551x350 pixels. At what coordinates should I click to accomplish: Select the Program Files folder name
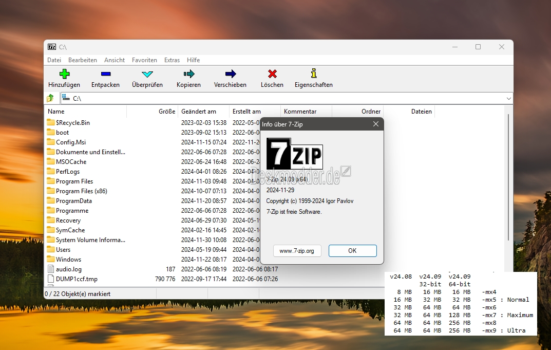74,181
